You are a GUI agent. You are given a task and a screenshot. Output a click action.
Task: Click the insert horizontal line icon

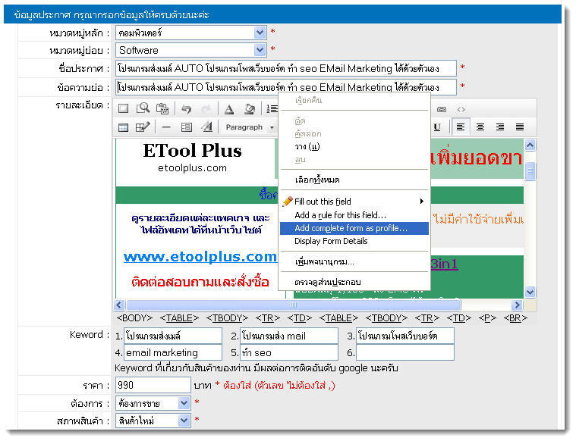coord(166,127)
